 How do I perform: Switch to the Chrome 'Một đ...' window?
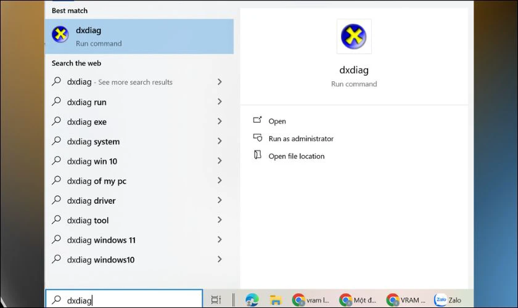pyautogui.click(x=358, y=300)
